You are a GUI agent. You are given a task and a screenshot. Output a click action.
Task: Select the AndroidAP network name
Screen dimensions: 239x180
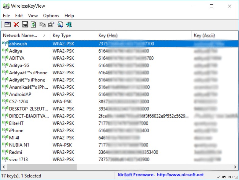pos(20,94)
